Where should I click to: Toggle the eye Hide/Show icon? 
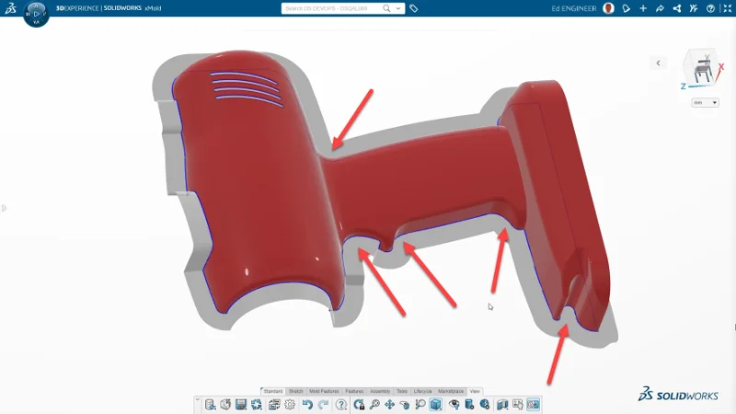454,405
